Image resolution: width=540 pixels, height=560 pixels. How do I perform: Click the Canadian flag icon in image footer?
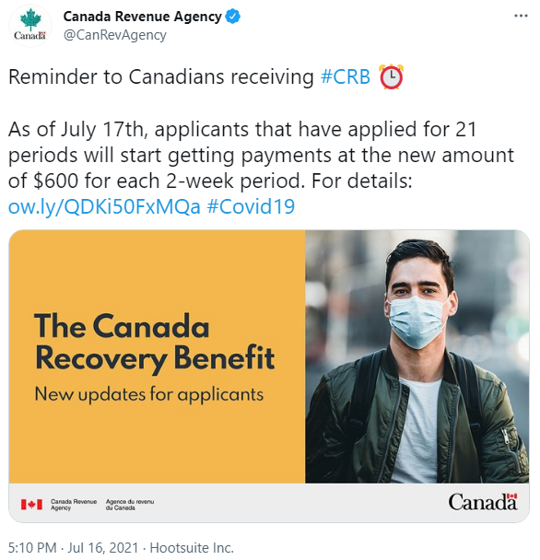(x=31, y=505)
